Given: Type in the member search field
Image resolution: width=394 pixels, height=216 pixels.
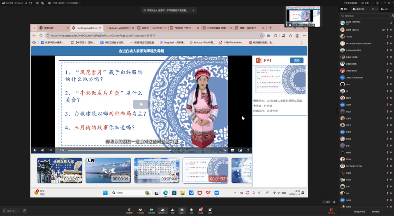Looking at the screenshot, I should click(364, 16).
